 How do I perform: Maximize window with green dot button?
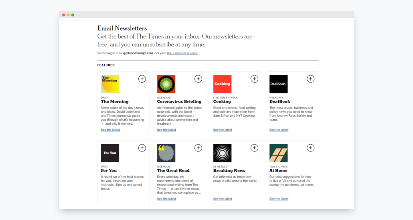(73, 15)
